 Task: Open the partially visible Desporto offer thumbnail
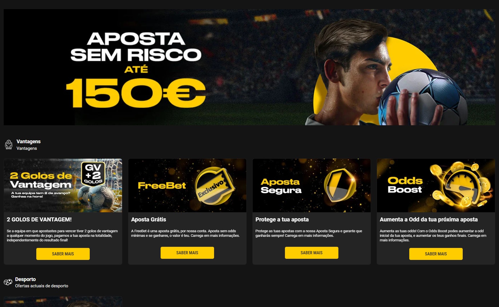click(x=63, y=302)
